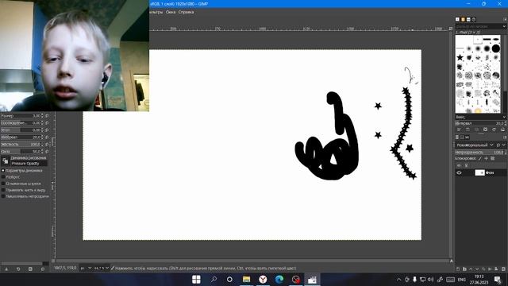Click the horizontal canvas scrollbar
This screenshot has width=508, height=286.
coord(252,261)
